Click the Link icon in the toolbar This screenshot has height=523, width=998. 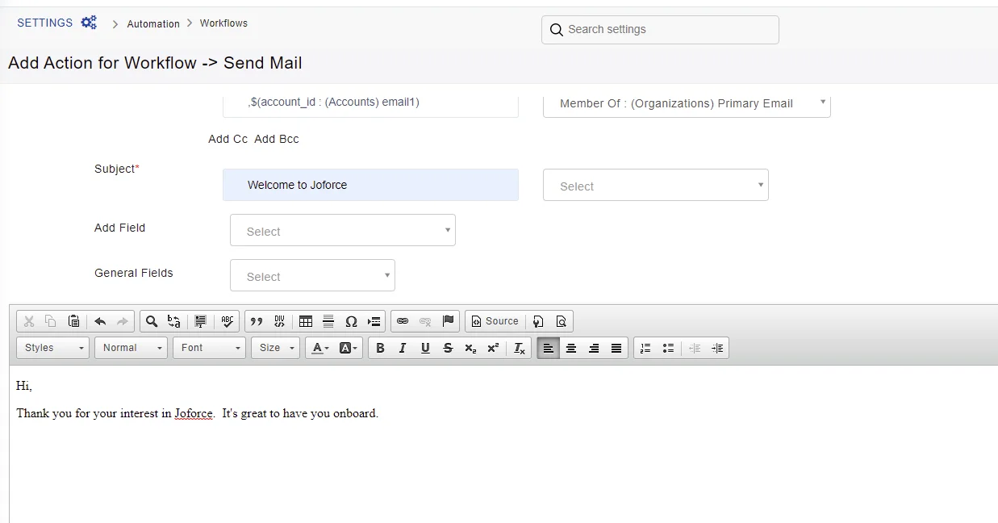(403, 321)
